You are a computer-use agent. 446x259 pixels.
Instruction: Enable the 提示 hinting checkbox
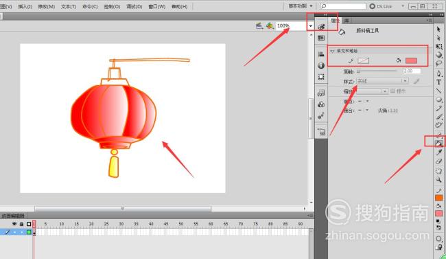click(x=392, y=91)
